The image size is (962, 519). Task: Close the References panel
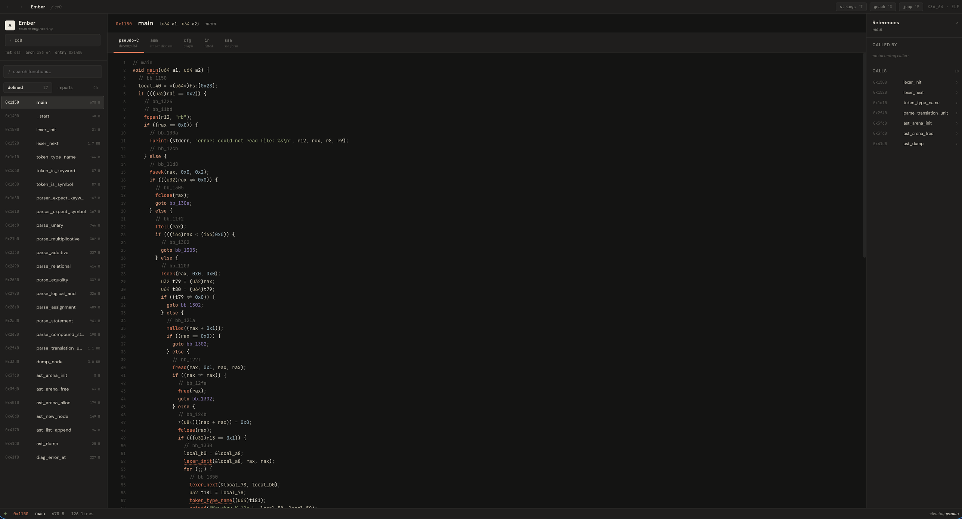957,23
